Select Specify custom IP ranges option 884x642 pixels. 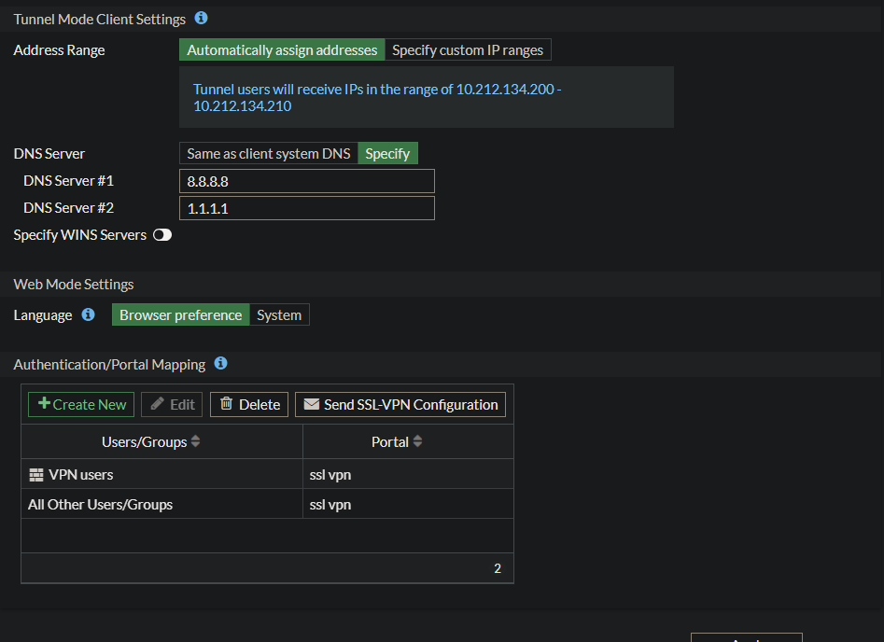pyautogui.click(x=467, y=50)
